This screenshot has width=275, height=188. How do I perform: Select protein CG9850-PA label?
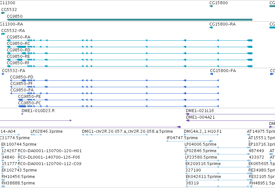coord(22,90)
